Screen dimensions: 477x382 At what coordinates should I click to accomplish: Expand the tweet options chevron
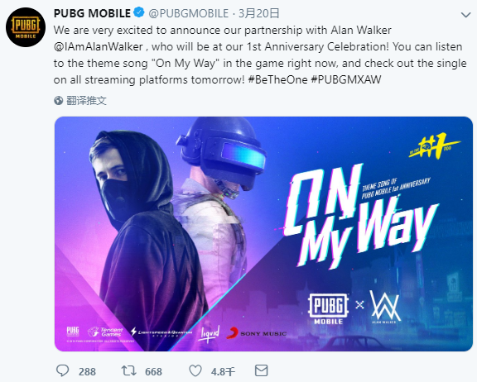coord(465,15)
